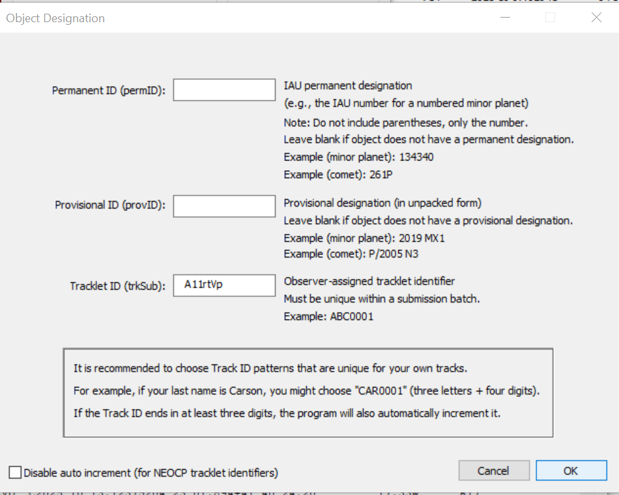Click the Example: ABC0001 text

(x=328, y=316)
